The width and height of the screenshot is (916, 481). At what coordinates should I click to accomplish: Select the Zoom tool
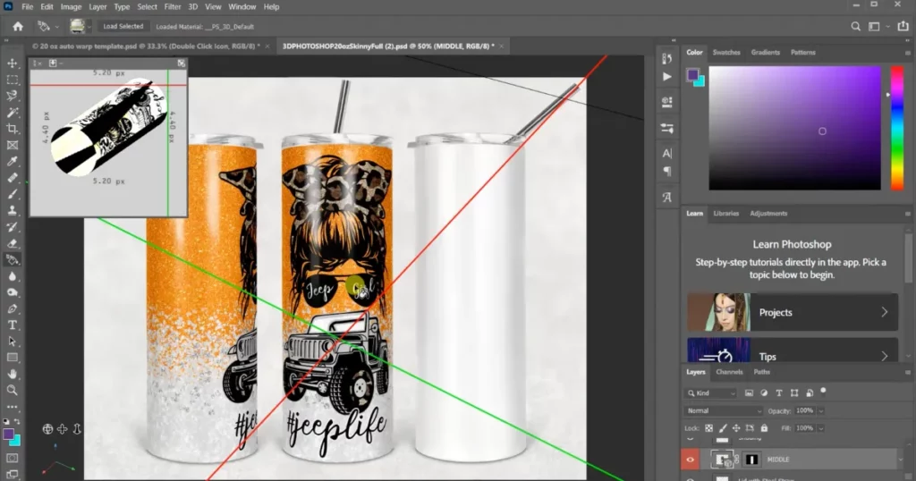[13, 390]
